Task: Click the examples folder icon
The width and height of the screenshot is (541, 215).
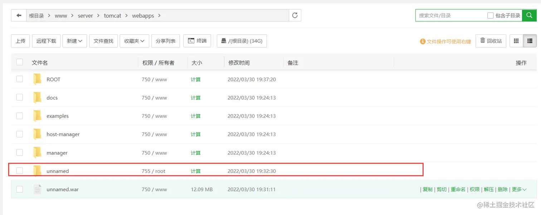Action: (x=37, y=116)
